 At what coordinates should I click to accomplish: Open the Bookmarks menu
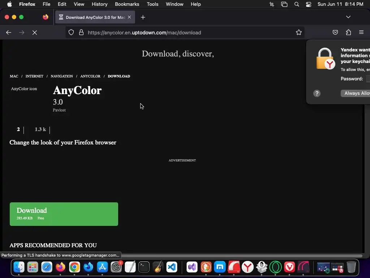[127, 4]
